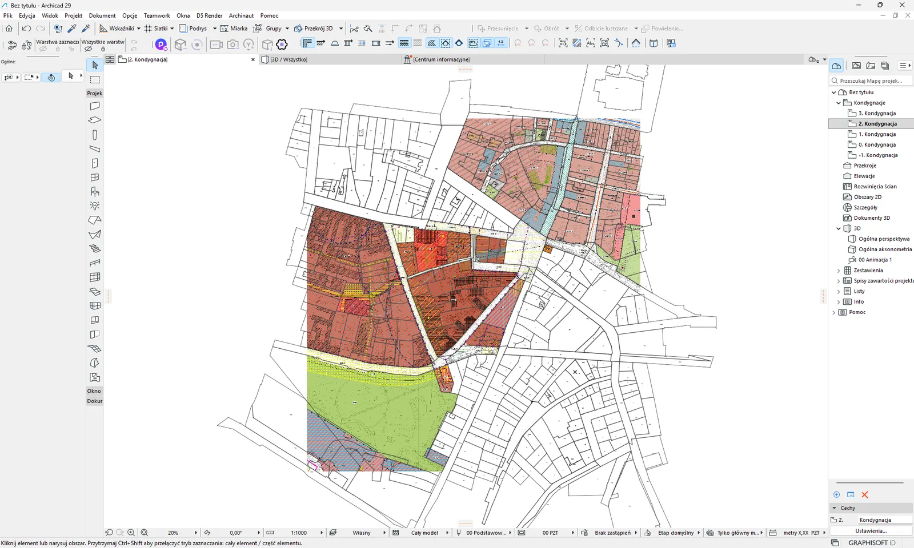Select the Arrow tool in toolbox
This screenshot has height=548, width=914.
[x=95, y=65]
